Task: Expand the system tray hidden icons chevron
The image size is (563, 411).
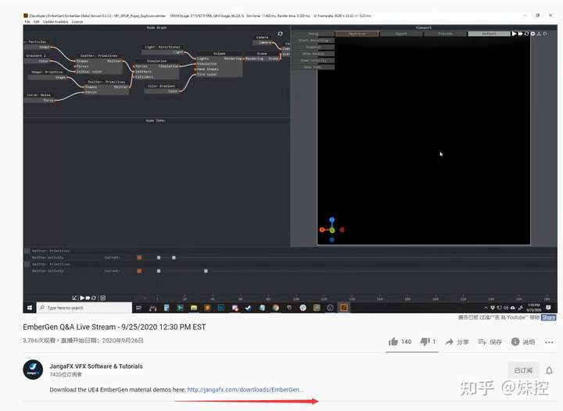Action: (x=486, y=308)
